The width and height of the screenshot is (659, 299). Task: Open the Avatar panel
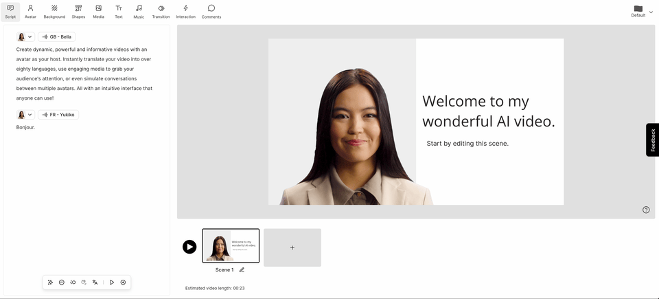30,11
